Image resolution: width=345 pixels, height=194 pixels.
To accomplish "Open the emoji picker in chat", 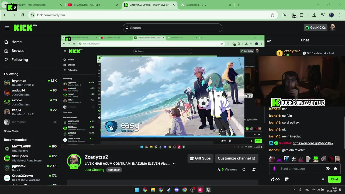I will click(x=335, y=169).
